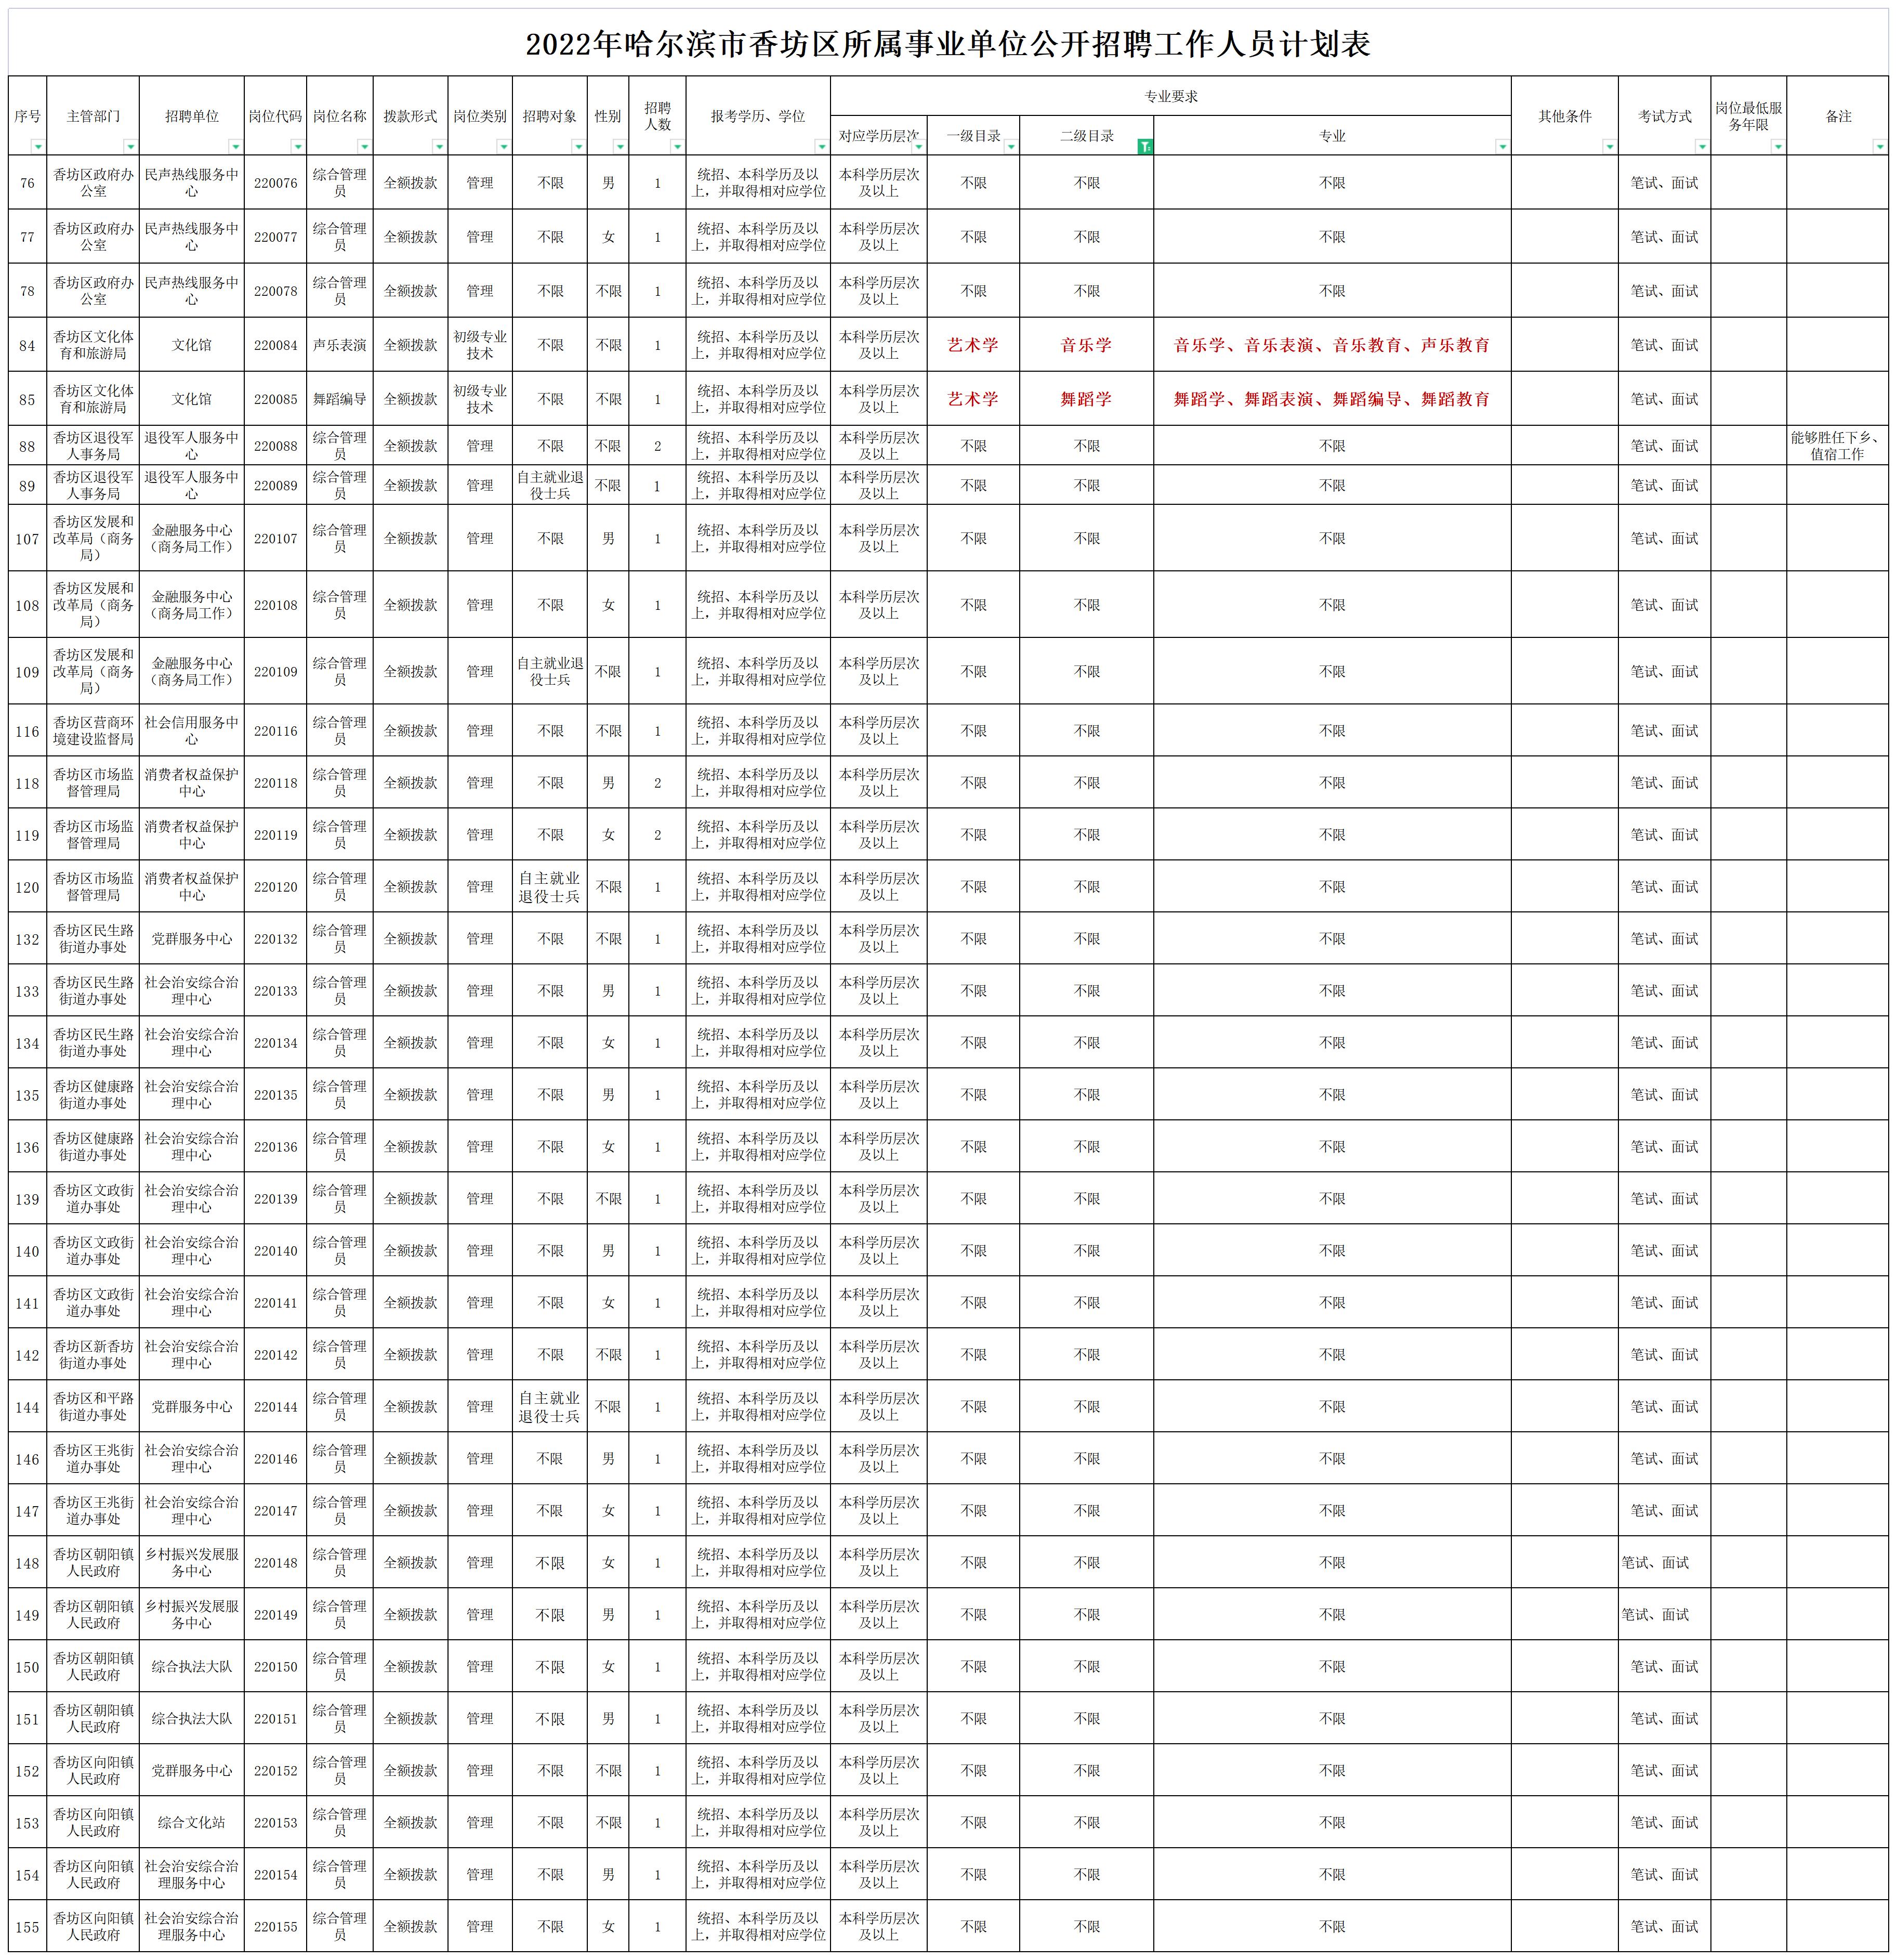Open the 考试方式 filter arrow
The image size is (1897, 1960).
tap(1701, 147)
